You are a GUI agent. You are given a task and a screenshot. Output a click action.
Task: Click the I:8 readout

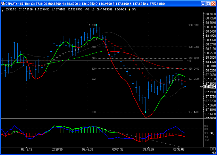pos(93,9)
